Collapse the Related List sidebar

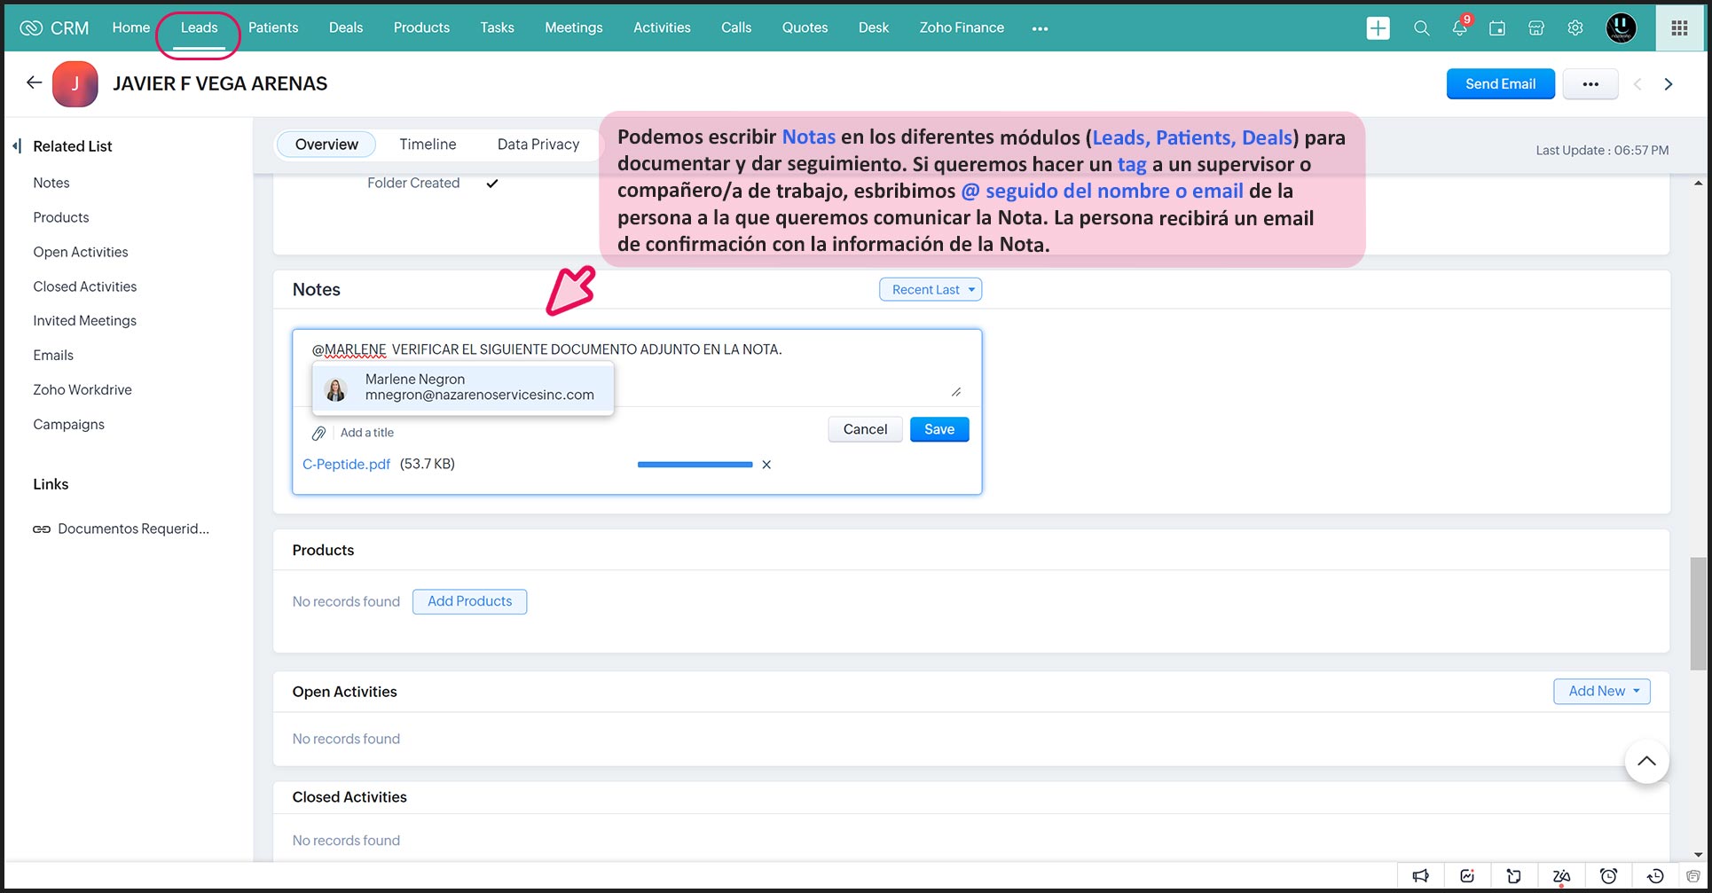[x=17, y=146]
